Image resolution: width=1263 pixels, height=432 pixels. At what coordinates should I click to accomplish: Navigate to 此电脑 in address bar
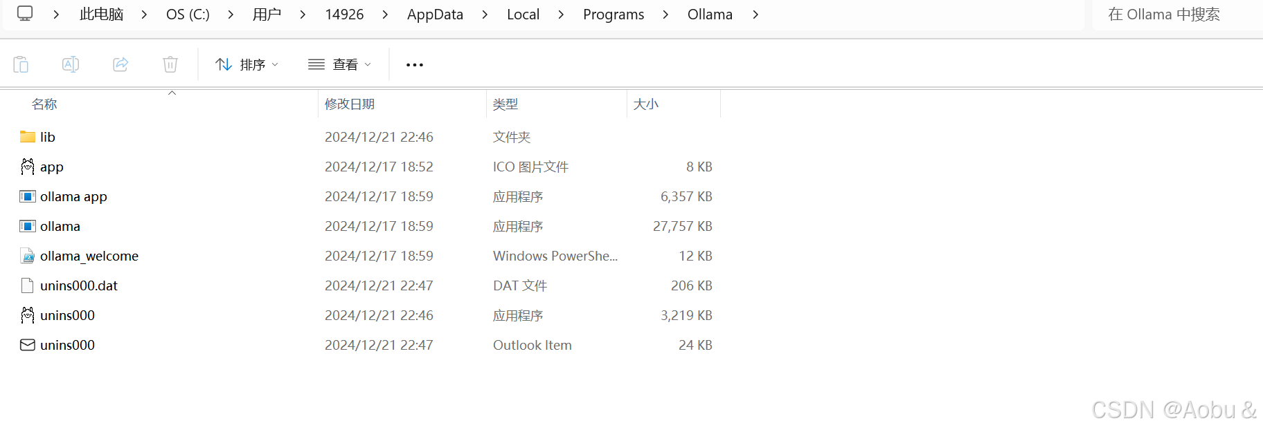coord(101,15)
